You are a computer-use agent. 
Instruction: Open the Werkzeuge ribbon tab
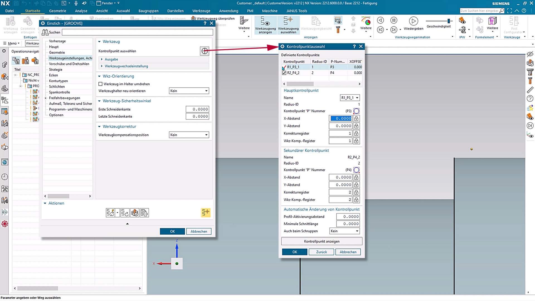[201, 11]
